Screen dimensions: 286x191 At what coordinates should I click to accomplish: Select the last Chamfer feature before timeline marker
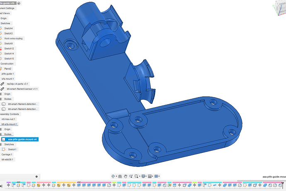coord(280,185)
